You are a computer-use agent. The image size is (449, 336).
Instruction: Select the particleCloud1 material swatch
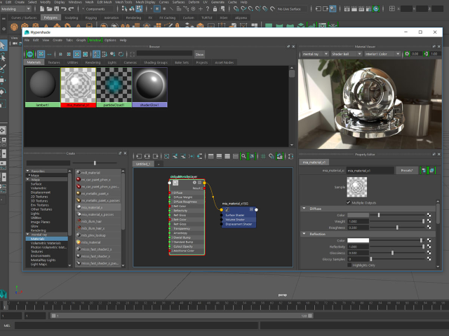114,87
